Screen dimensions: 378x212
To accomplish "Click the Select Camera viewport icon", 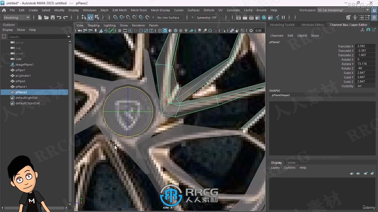I will (80, 30).
